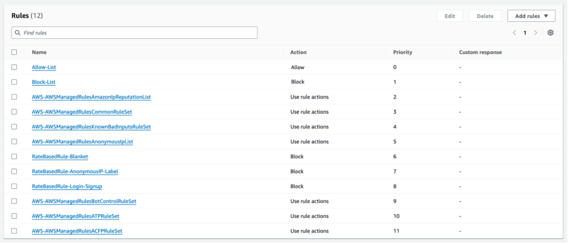Viewport: 569px width, 244px height.
Task: Open the table preferences gear icon
Action: (550, 33)
